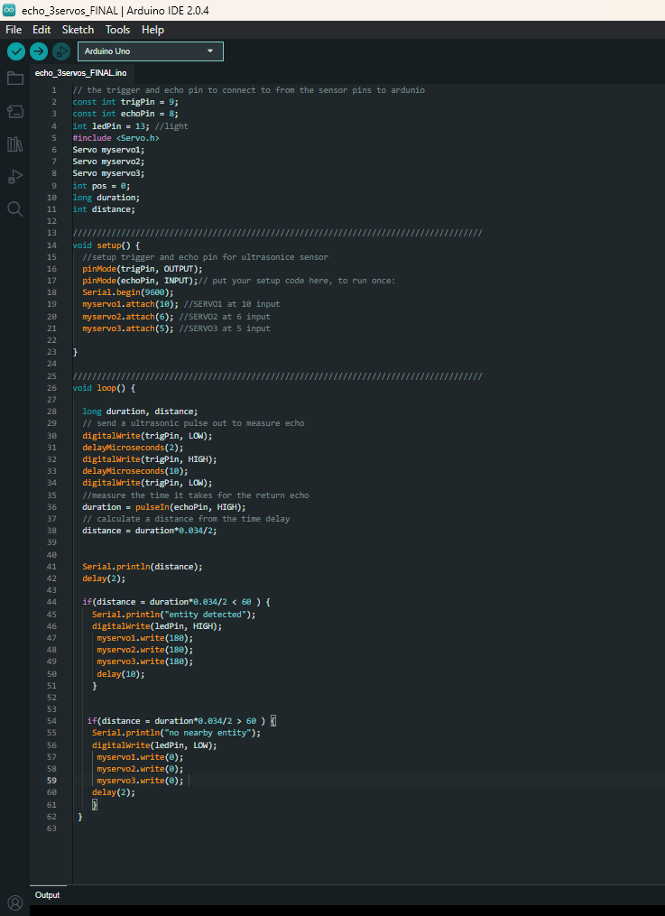The width and height of the screenshot is (665, 916).
Task: Open the Tools menu
Action: [x=117, y=29]
